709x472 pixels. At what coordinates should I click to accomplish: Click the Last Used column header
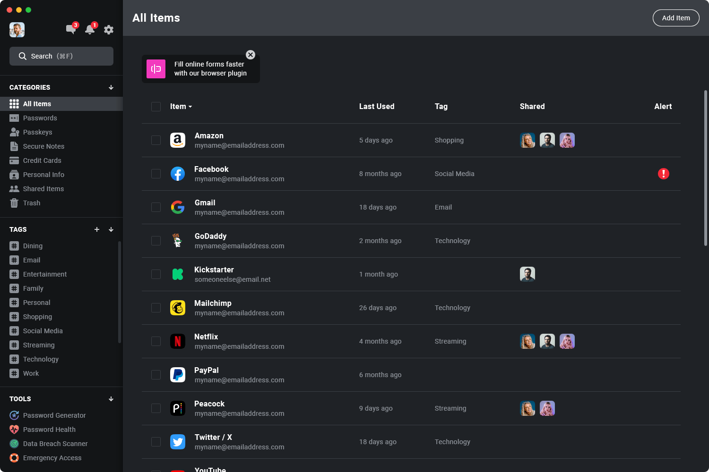(377, 107)
